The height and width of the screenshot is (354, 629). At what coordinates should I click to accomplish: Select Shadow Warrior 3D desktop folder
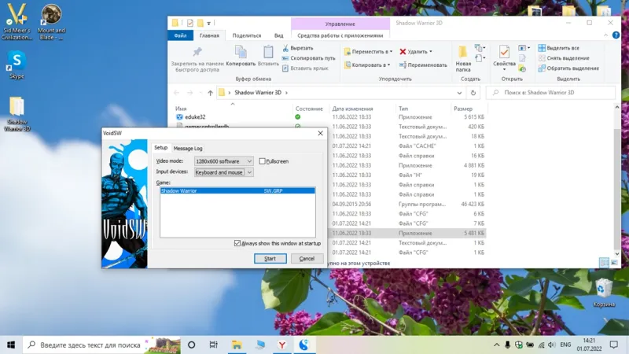(x=17, y=114)
